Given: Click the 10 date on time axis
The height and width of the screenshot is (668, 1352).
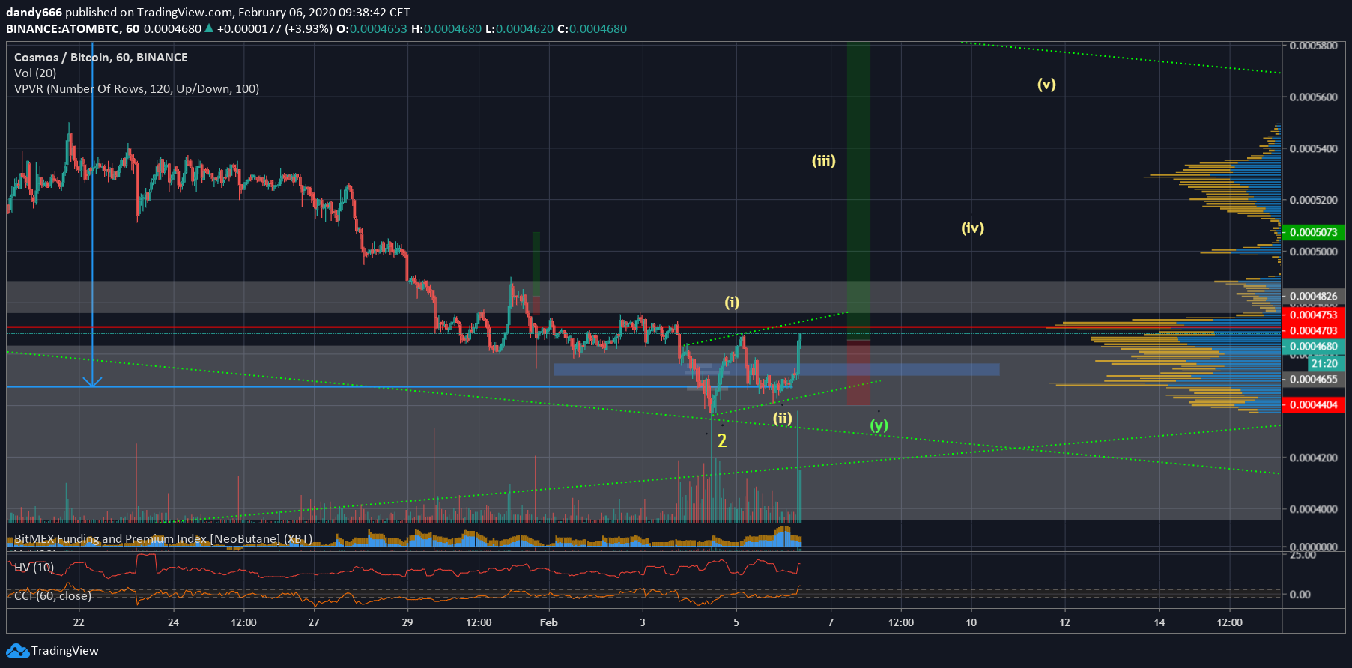Looking at the screenshot, I should click(x=971, y=622).
